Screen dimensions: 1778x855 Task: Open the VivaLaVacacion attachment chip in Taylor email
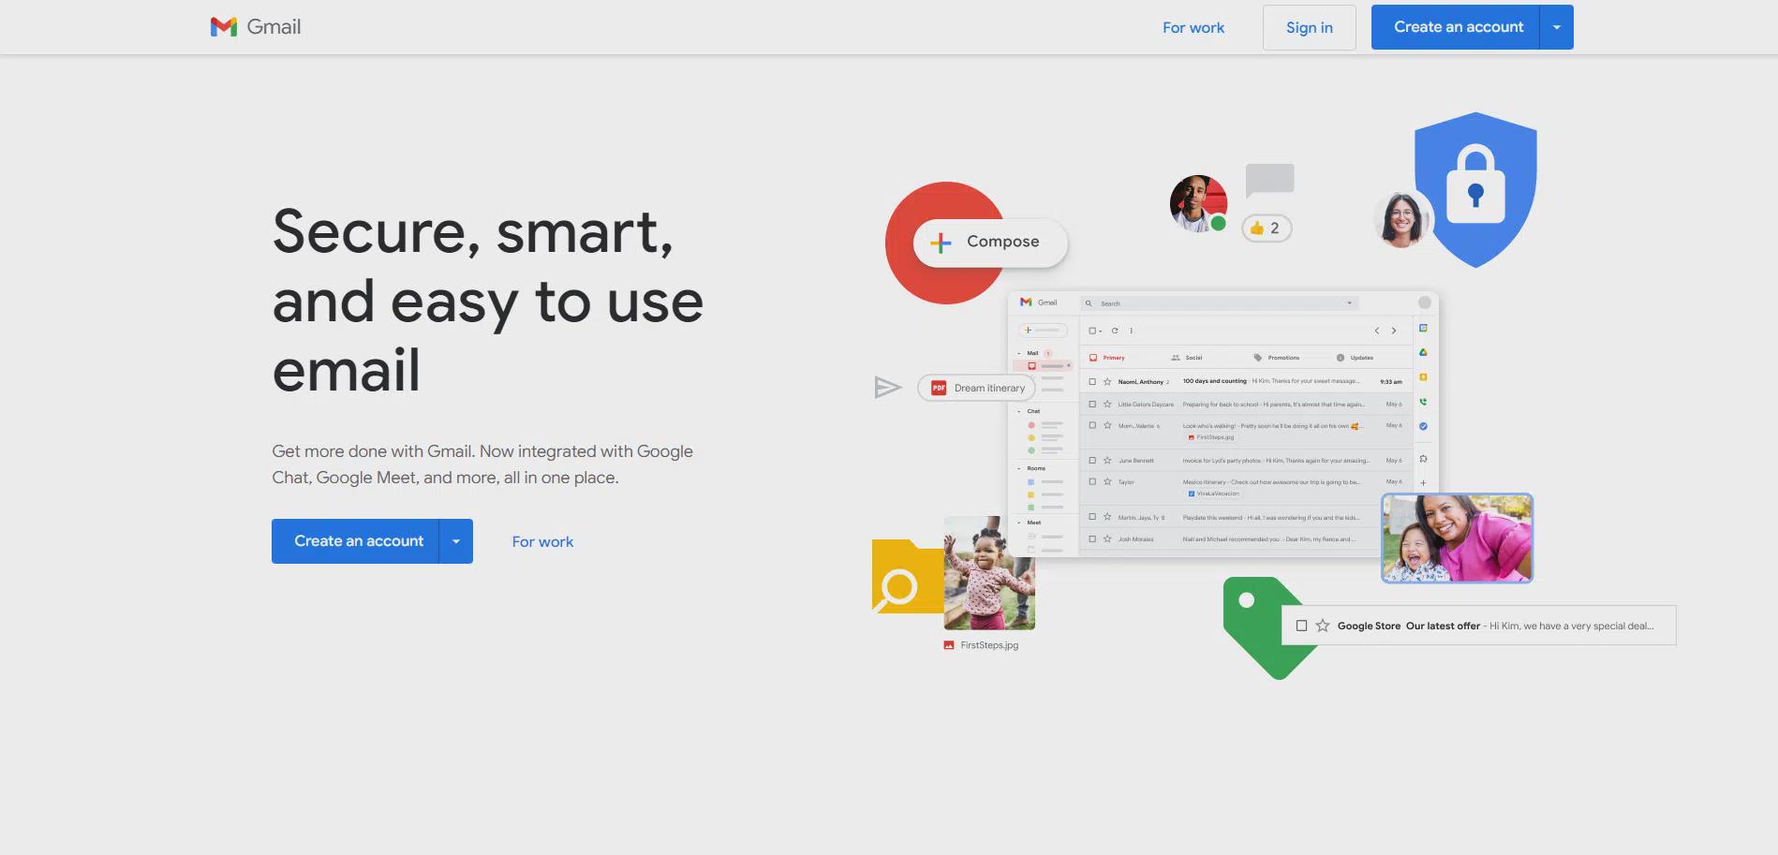click(1213, 494)
